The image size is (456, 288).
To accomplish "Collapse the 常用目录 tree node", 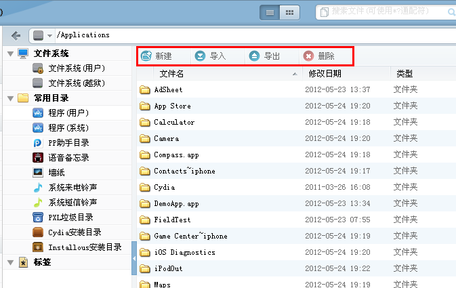I will (10, 98).
